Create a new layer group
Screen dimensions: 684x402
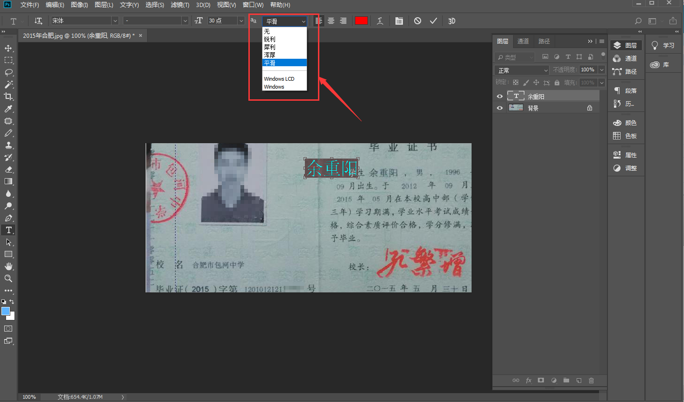tap(566, 381)
